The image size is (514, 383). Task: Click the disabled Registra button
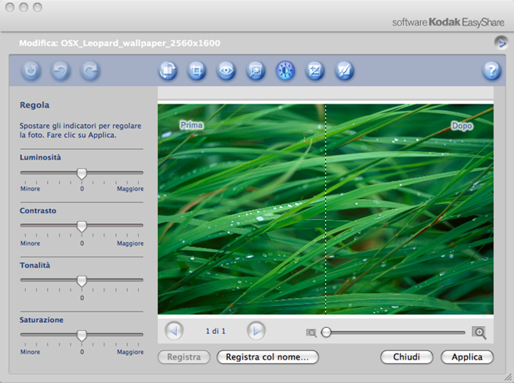coord(184,357)
